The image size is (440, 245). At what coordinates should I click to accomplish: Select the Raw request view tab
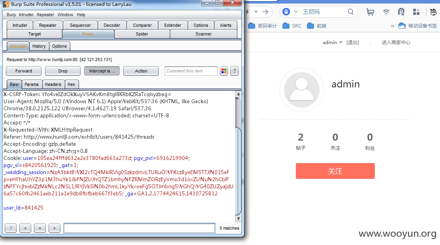[x=14, y=84]
